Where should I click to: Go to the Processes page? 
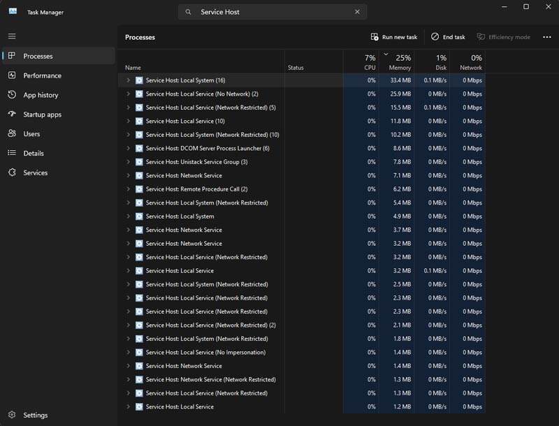(59, 56)
